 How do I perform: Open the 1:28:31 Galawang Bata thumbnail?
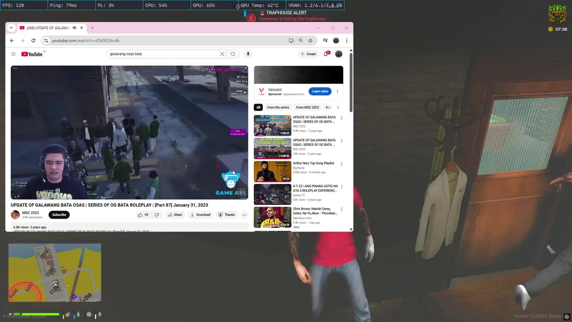(273, 148)
